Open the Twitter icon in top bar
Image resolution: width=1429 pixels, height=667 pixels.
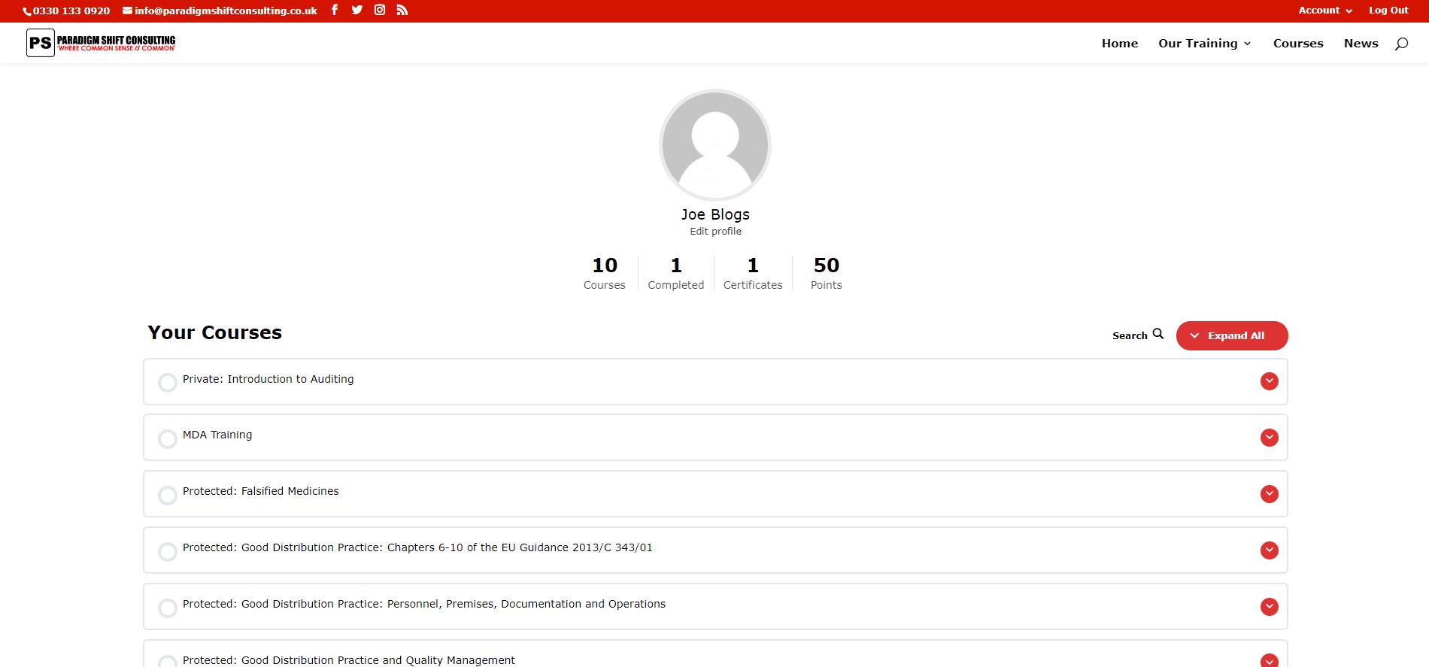pos(357,10)
